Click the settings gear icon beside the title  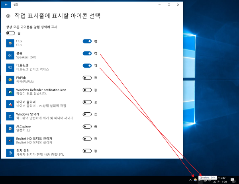(8, 16)
